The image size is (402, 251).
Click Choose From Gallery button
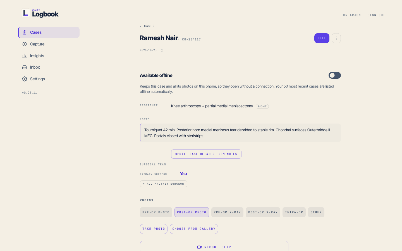194,229
